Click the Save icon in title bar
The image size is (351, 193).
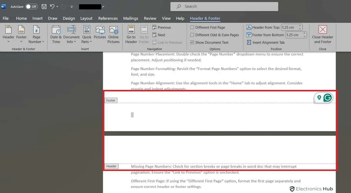[44, 6]
